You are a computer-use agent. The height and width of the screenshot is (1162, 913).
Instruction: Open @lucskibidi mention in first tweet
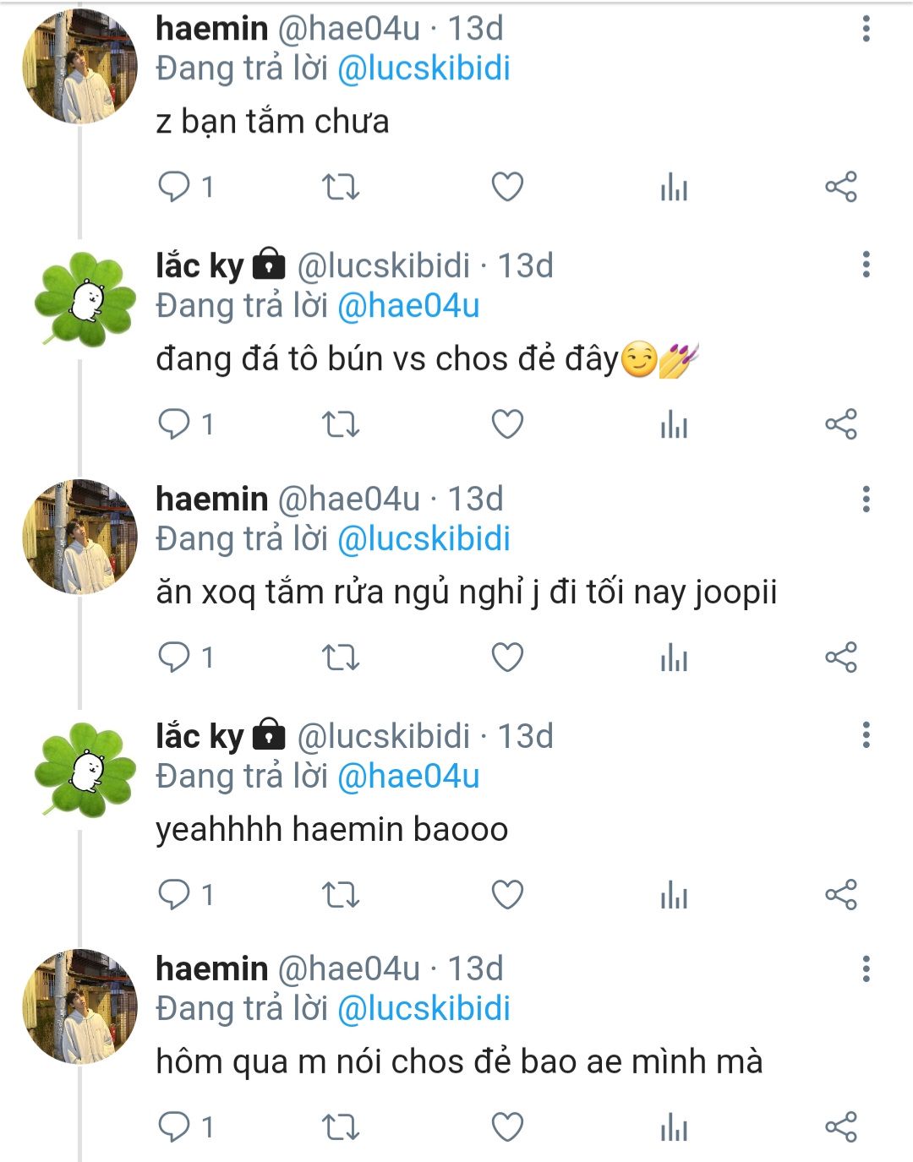point(424,68)
